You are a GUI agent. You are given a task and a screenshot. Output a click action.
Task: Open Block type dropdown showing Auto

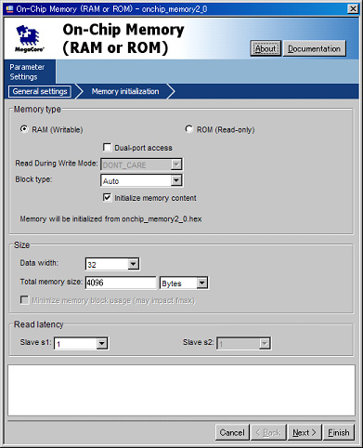[x=142, y=180]
